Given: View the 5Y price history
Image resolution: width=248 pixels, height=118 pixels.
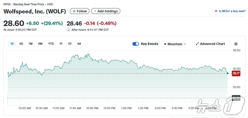Looking at the screenshot, I should (x=70, y=44).
